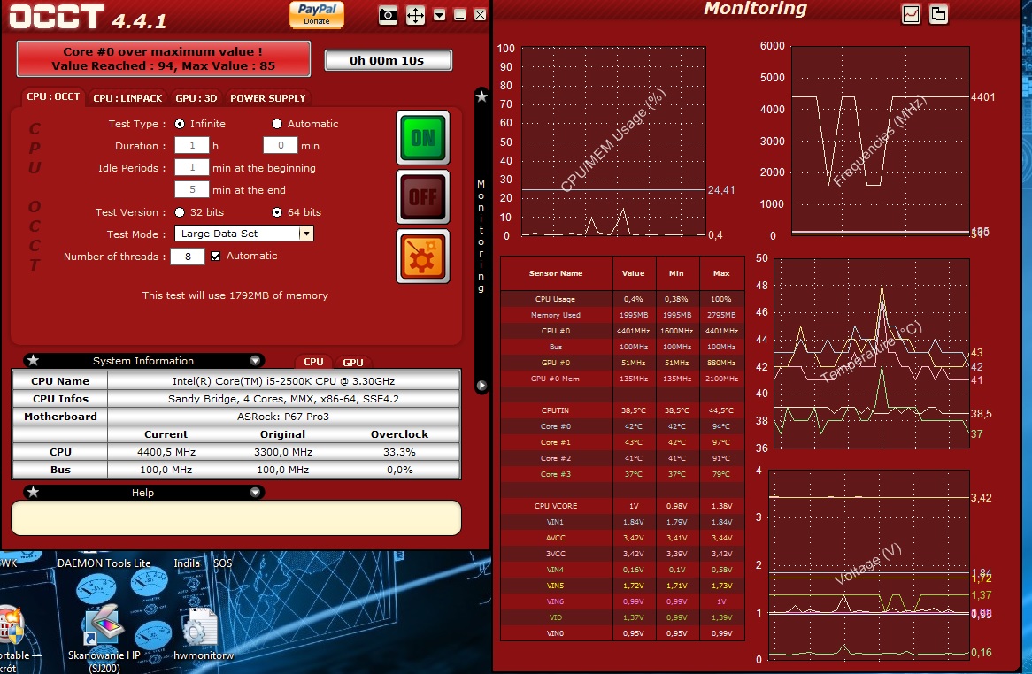Click the CPUTIN sensor row
The height and width of the screenshot is (674, 1032).
(x=622, y=410)
